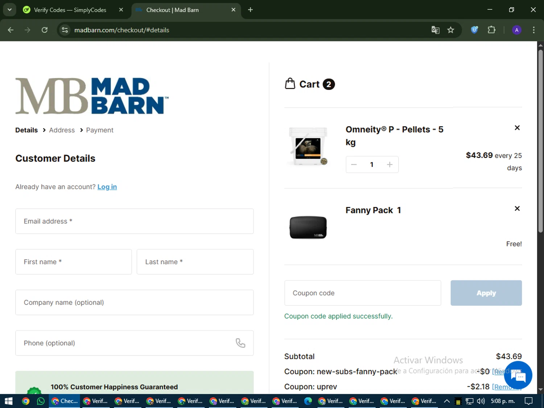
Task: Open the network icon in system tray
Action: pos(470,401)
